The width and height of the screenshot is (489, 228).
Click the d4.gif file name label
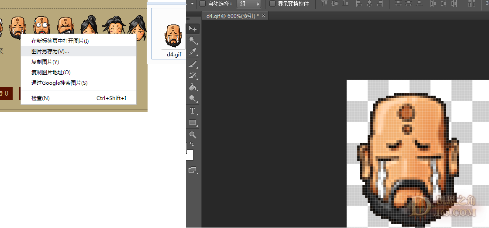click(x=174, y=54)
